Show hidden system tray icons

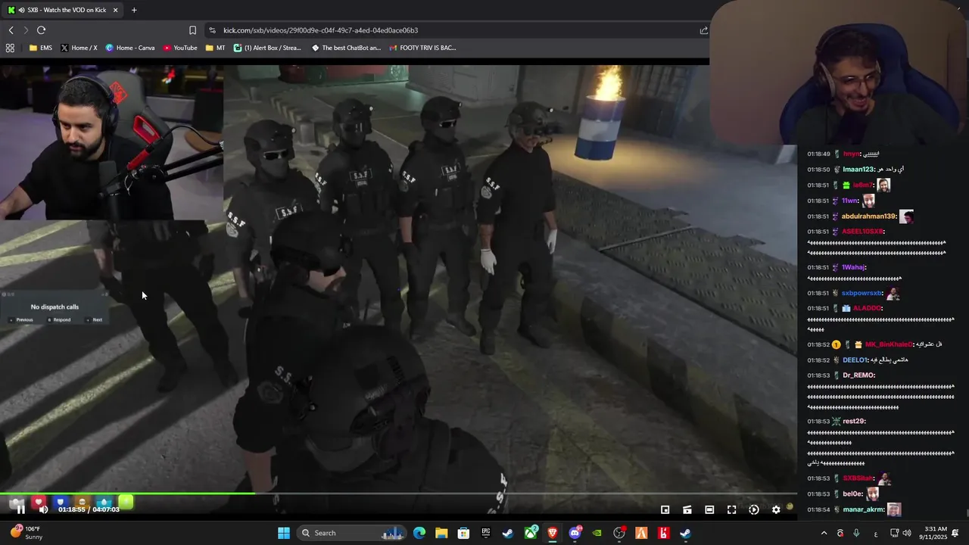point(824,533)
